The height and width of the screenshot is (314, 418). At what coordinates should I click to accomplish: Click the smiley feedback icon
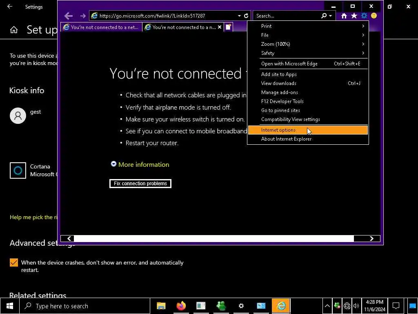click(374, 16)
